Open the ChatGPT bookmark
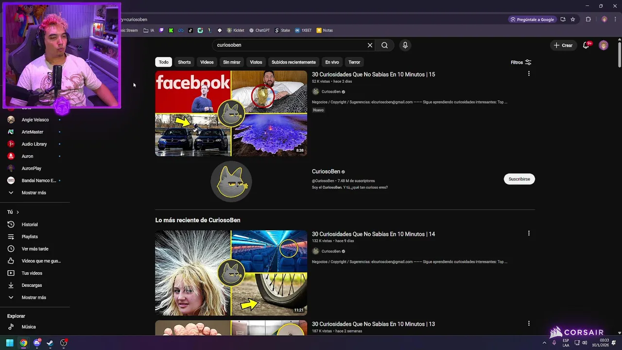 click(259, 30)
